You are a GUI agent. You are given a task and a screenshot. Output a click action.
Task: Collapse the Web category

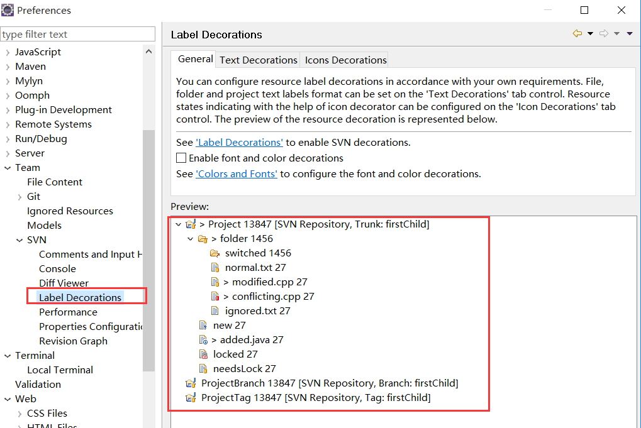tap(8, 399)
